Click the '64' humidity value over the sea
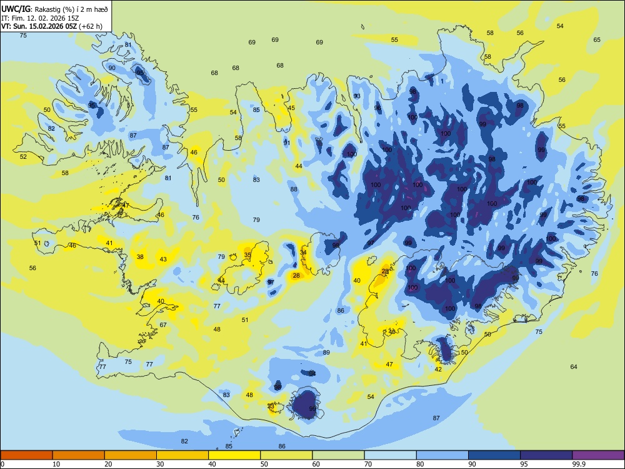 (574, 366)
